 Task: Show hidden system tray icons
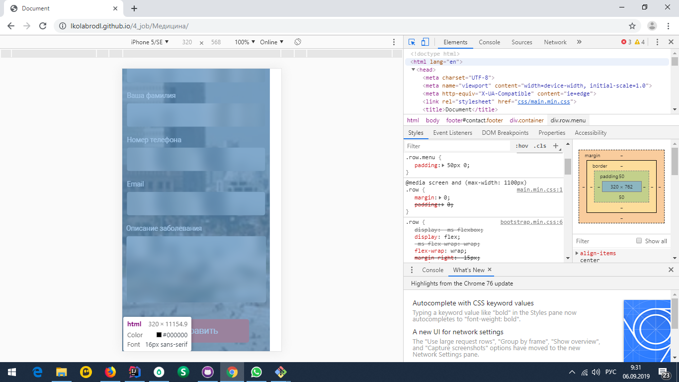pos(572,372)
